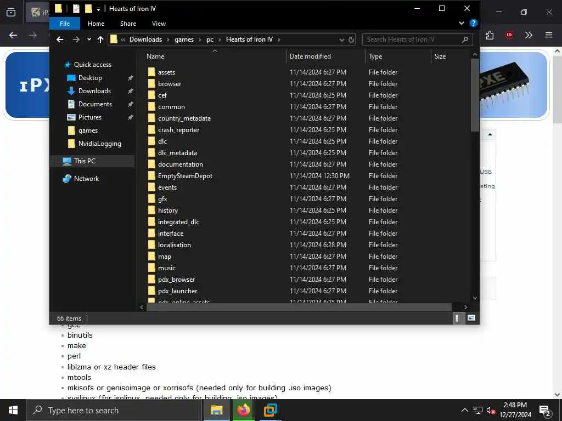
Task: Switch to Firefox from the taskbar
Action: coord(243,410)
